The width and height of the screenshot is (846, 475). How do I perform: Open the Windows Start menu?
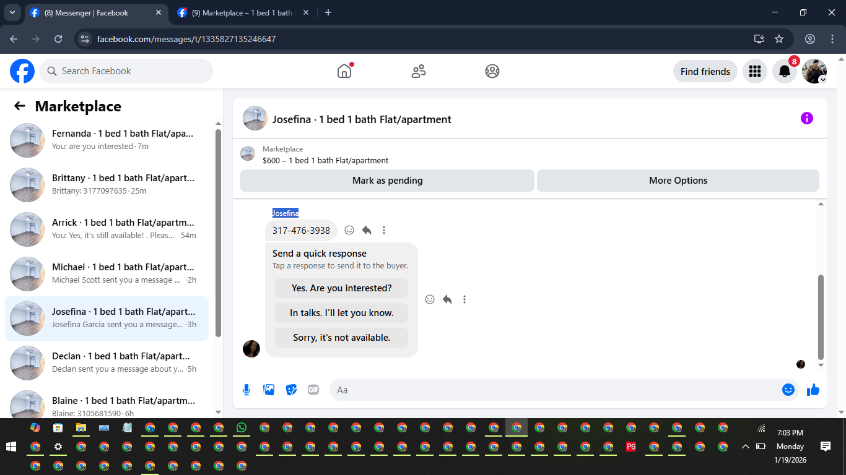pos(11,447)
